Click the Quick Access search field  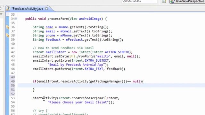[139, 1]
